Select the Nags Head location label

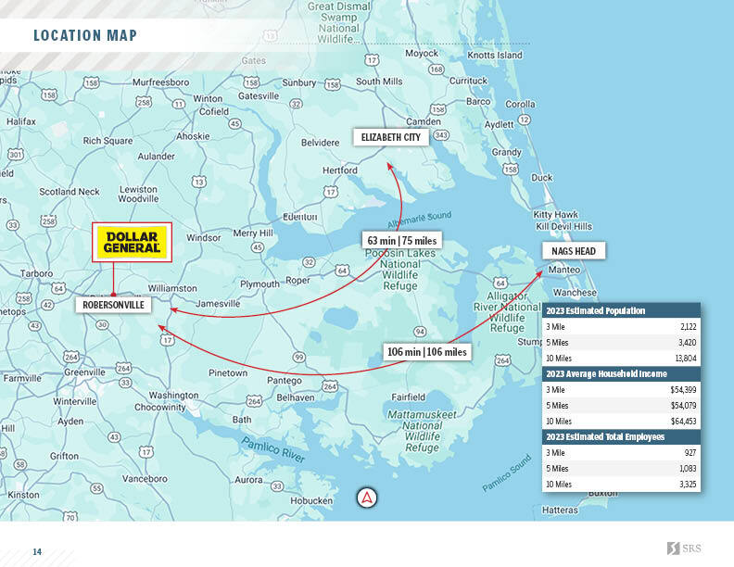pos(575,251)
